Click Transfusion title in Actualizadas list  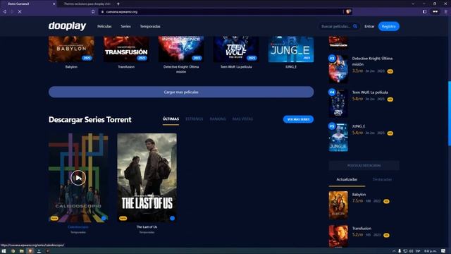[x=362, y=229]
